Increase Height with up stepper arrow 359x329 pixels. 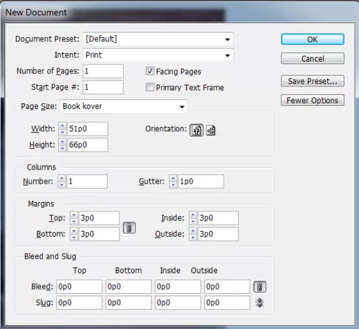(x=63, y=142)
